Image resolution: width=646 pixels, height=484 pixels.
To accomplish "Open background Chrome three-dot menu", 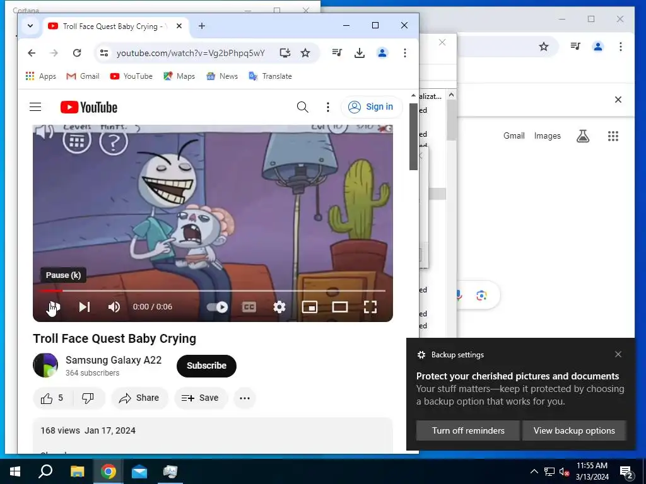I will [621, 47].
